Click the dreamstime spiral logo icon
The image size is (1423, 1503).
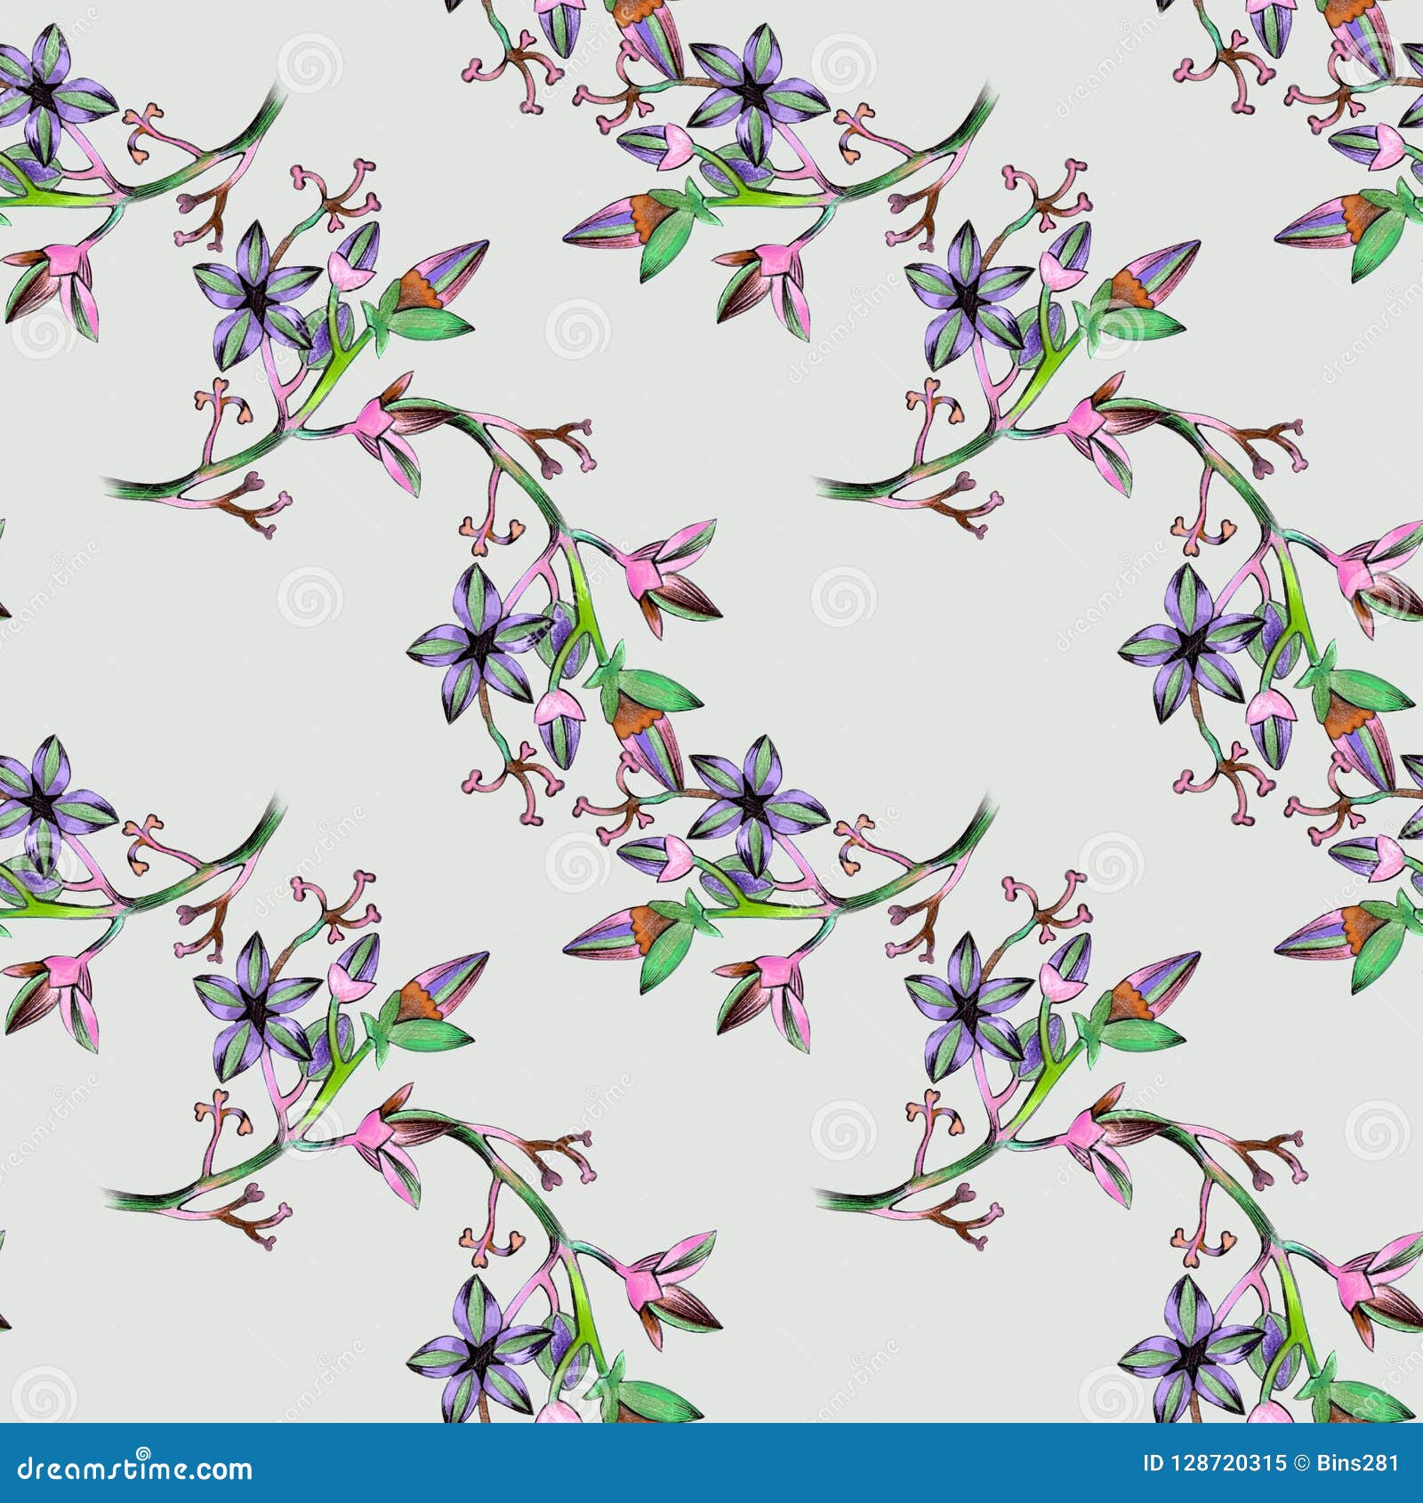[142, 1454]
